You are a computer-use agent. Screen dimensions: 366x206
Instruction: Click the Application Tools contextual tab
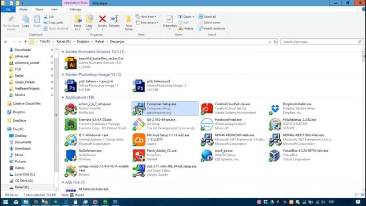pos(75,3)
